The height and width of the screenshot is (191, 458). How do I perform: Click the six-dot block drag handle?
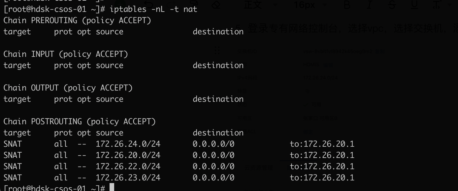tap(217, 51)
